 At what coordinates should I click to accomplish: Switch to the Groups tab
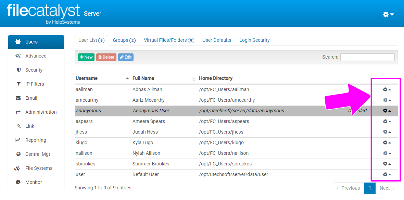pos(124,40)
